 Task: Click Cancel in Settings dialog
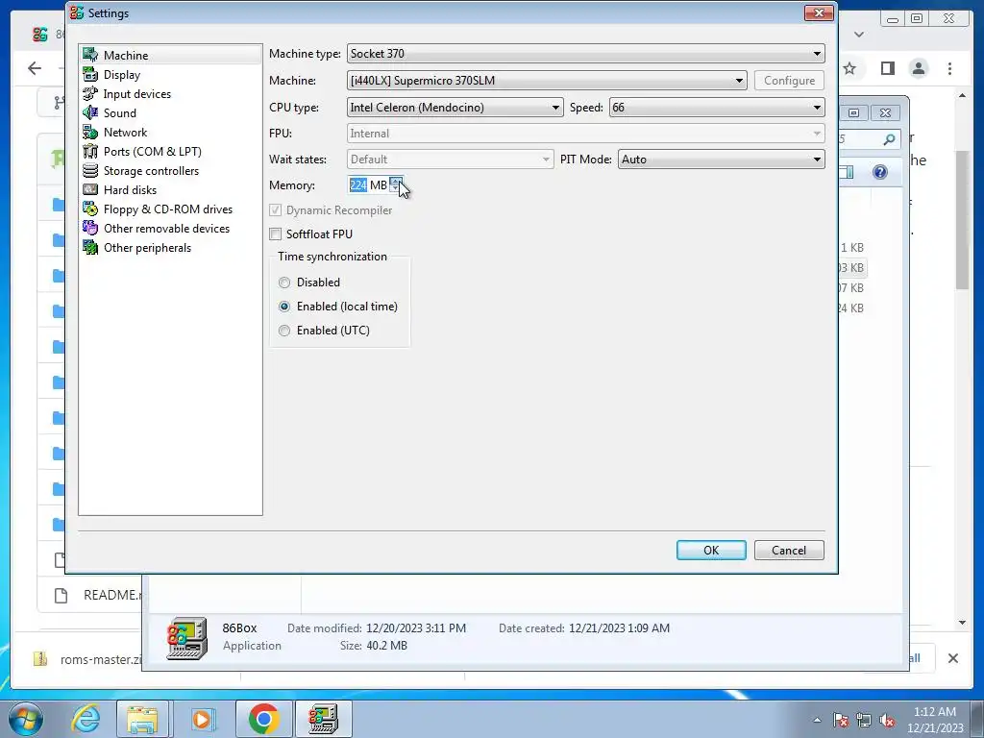789,551
